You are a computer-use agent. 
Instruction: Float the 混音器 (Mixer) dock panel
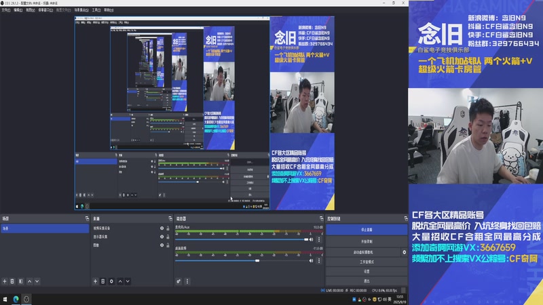pos(321,218)
